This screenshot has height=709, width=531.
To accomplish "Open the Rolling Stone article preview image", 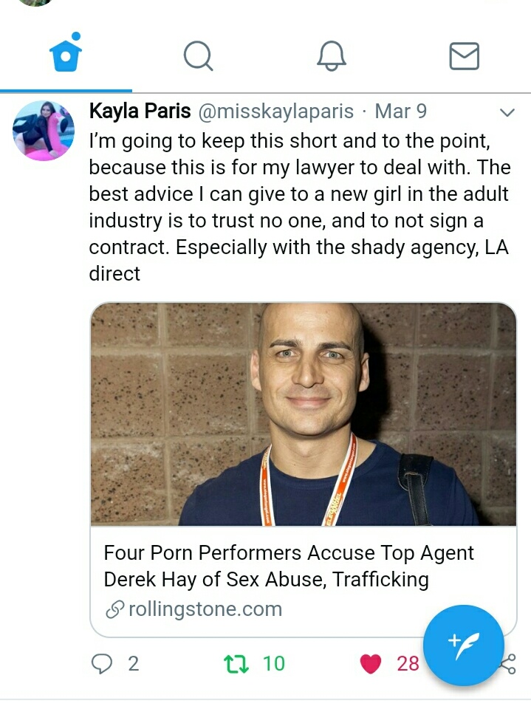I will [303, 414].
